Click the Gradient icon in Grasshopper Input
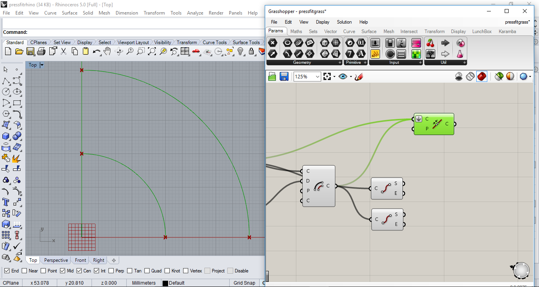Viewport: 539px width, 287px height. click(x=416, y=43)
